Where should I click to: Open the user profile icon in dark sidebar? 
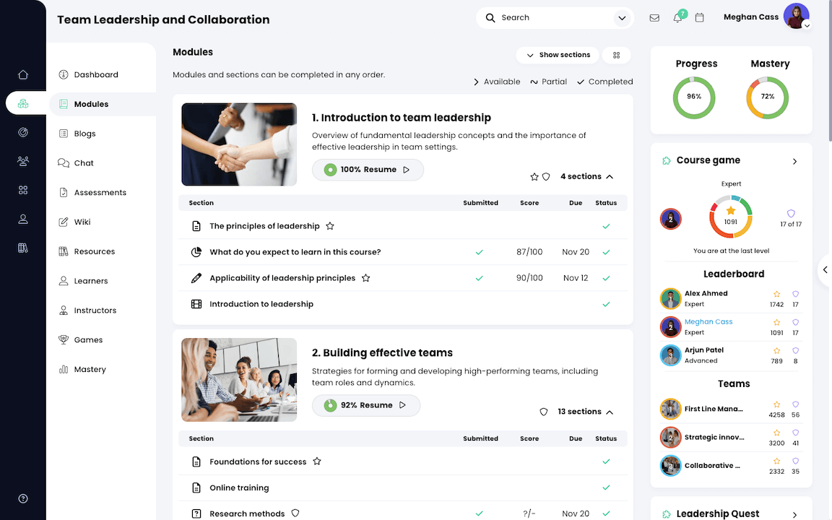click(x=23, y=219)
